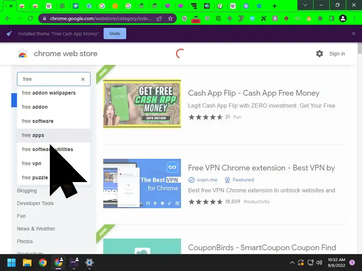Select the 'free apps' suggestion
Image resolution: width=362 pixels, height=271 pixels.
pos(54,135)
